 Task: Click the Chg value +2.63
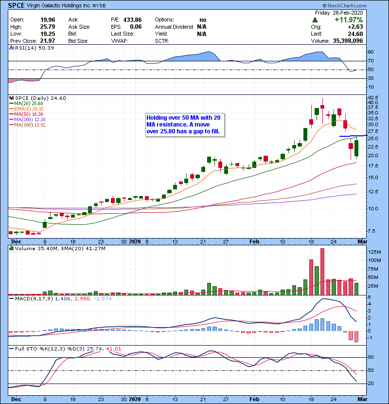tap(355, 27)
